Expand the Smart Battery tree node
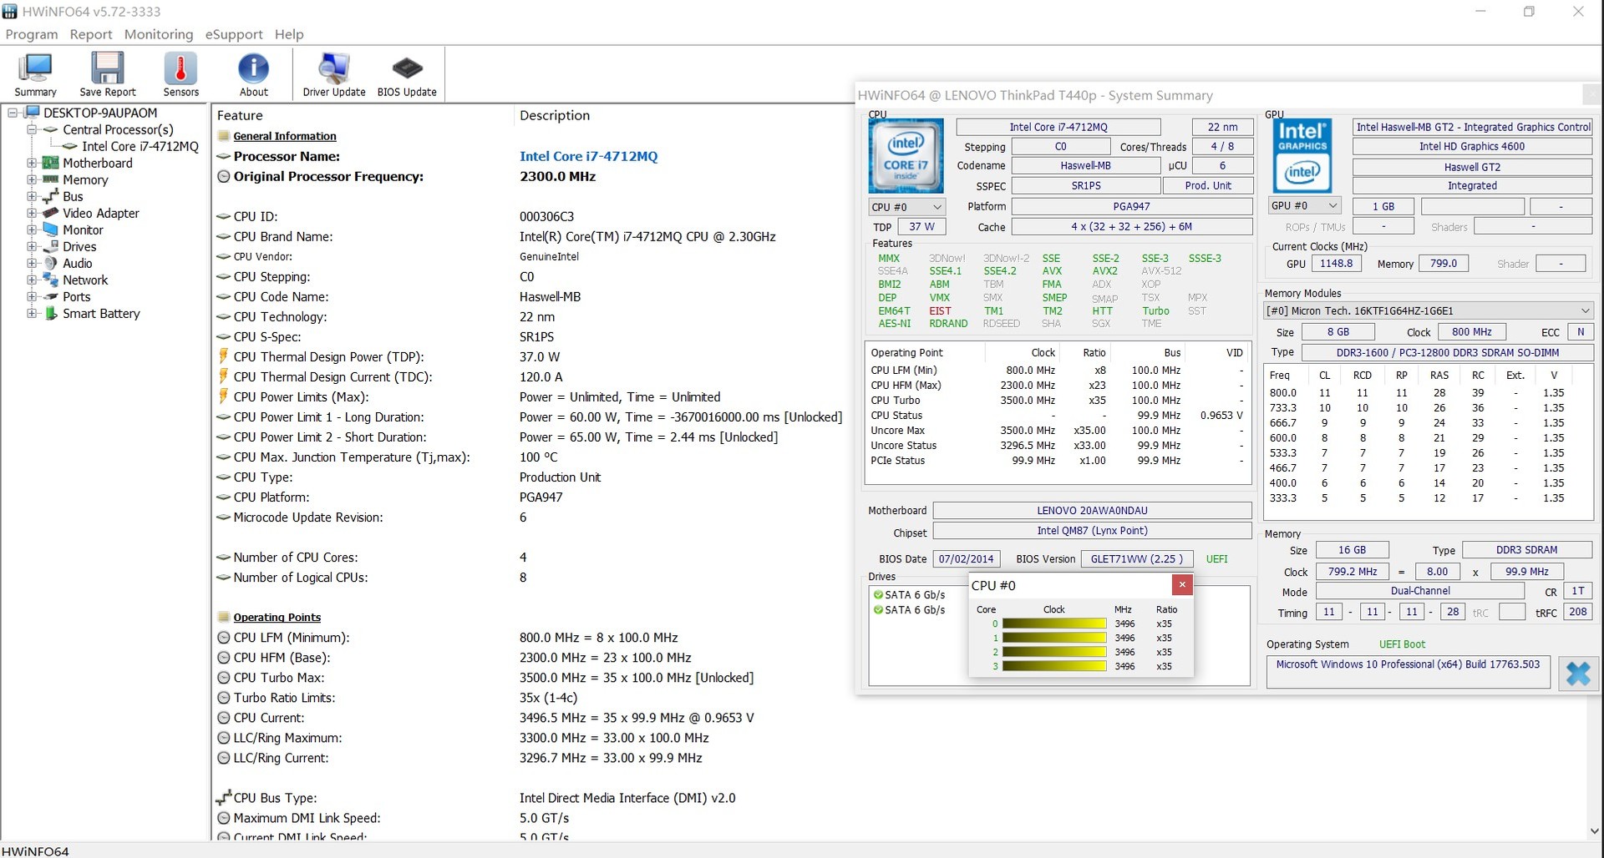Screen dimensions: 1604x858 tap(32, 313)
